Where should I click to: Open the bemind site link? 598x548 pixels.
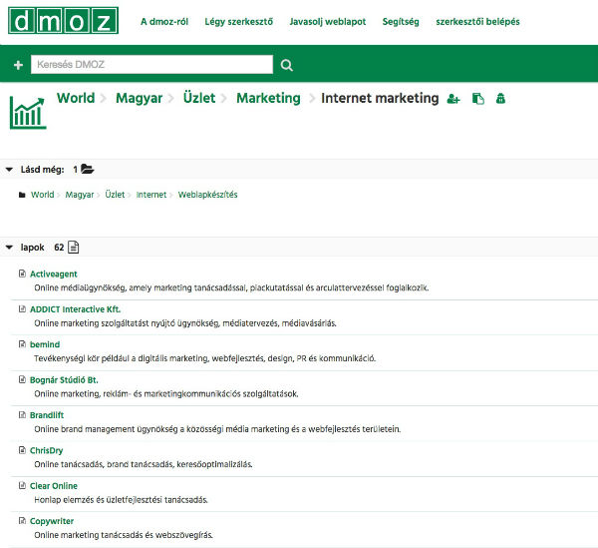[x=45, y=344]
